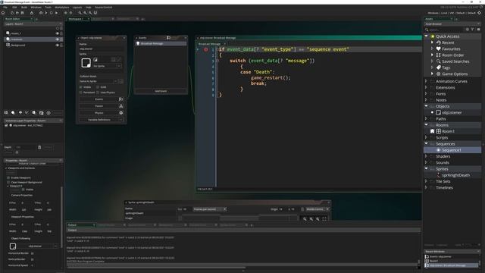Click the vertical scrollbar of the room properties panel

61,217
